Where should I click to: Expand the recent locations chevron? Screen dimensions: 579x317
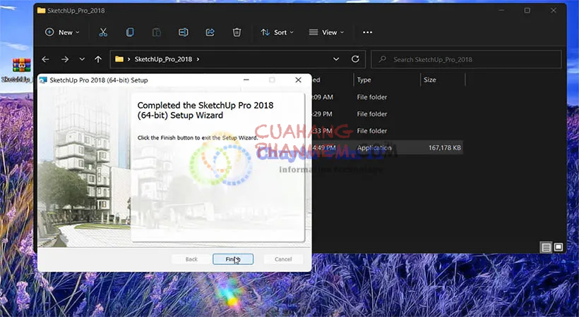tap(82, 59)
